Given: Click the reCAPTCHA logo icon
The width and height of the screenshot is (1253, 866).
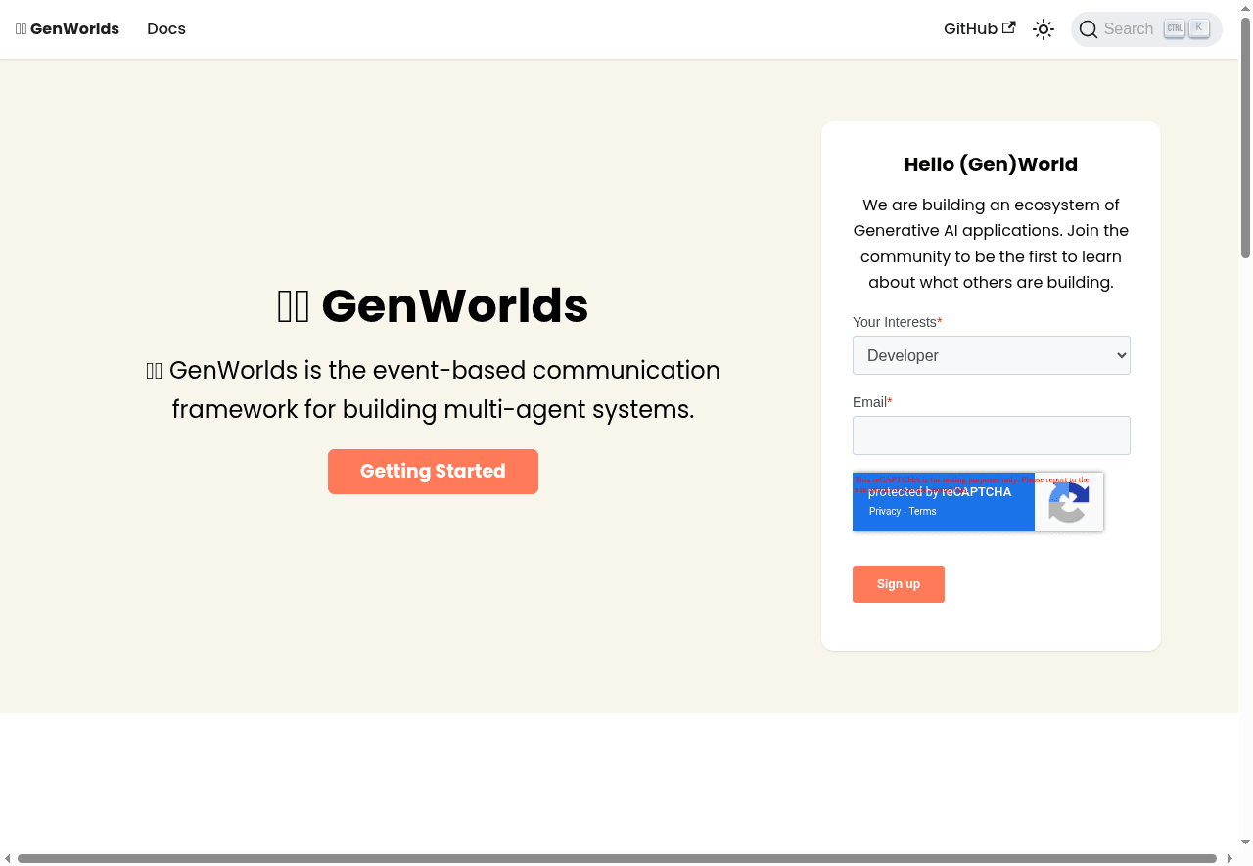Looking at the screenshot, I should click(1068, 502).
